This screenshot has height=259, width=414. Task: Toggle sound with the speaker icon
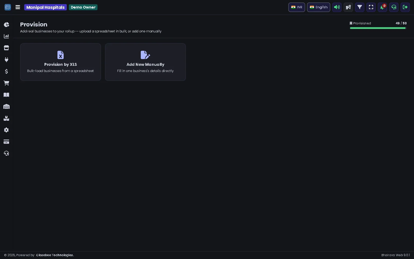pos(337,7)
